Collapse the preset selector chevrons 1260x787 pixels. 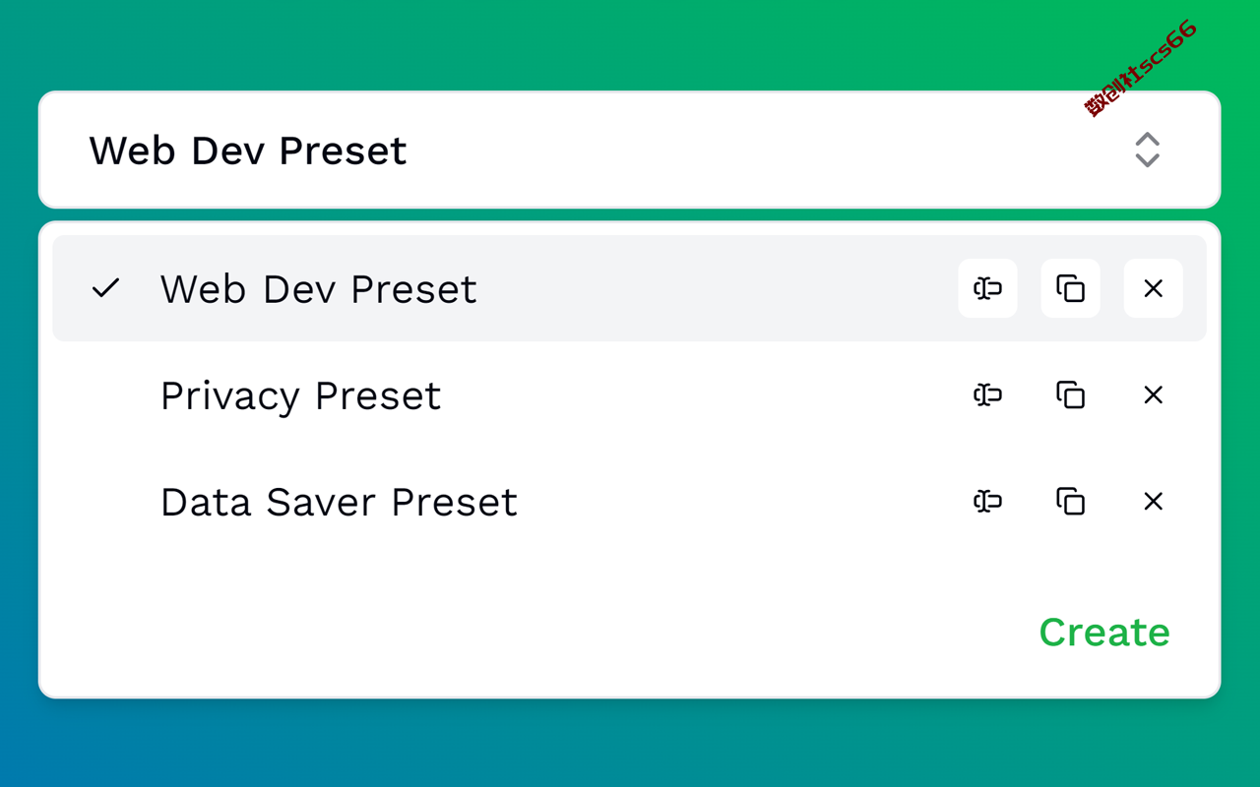1147,150
